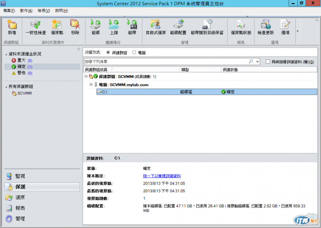Viewport: 321px width, 228px height.
Task: Open the 檢視(V) menu
Action: 44,11
